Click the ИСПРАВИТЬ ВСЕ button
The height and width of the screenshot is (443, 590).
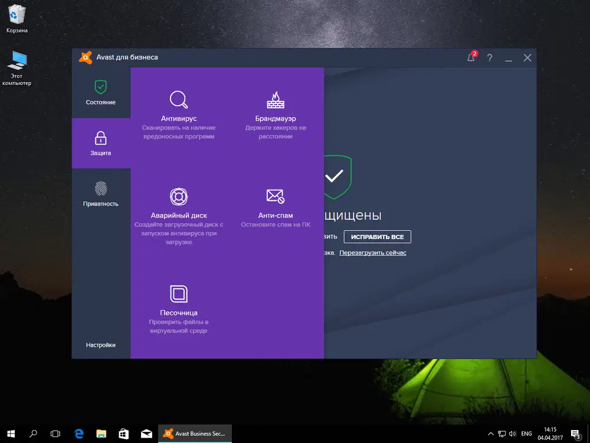click(x=377, y=236)
